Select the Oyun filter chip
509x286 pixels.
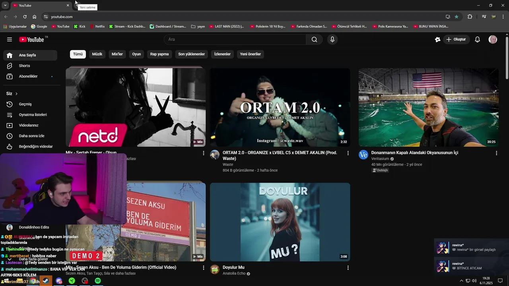[136, 54]
